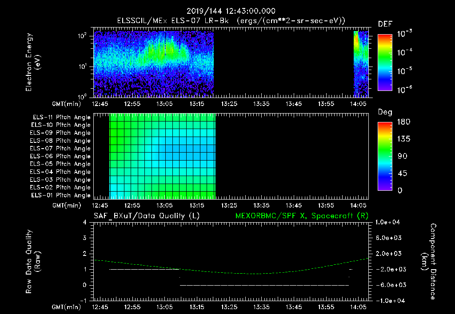Click the ELSSCIL/MEx ELS-07 LR-Bk subtitle
The width and height of the screenshot is (455, 314).
pyautogui.click(x=173, y=20)
